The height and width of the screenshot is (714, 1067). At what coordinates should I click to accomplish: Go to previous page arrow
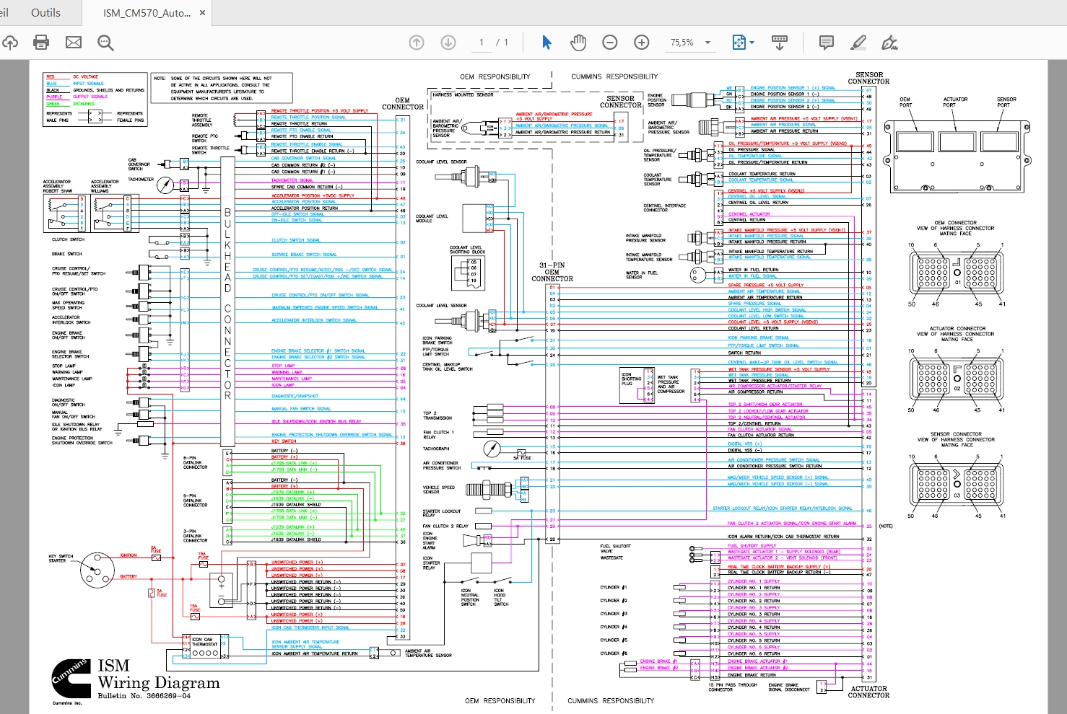(x=417, y=43)
